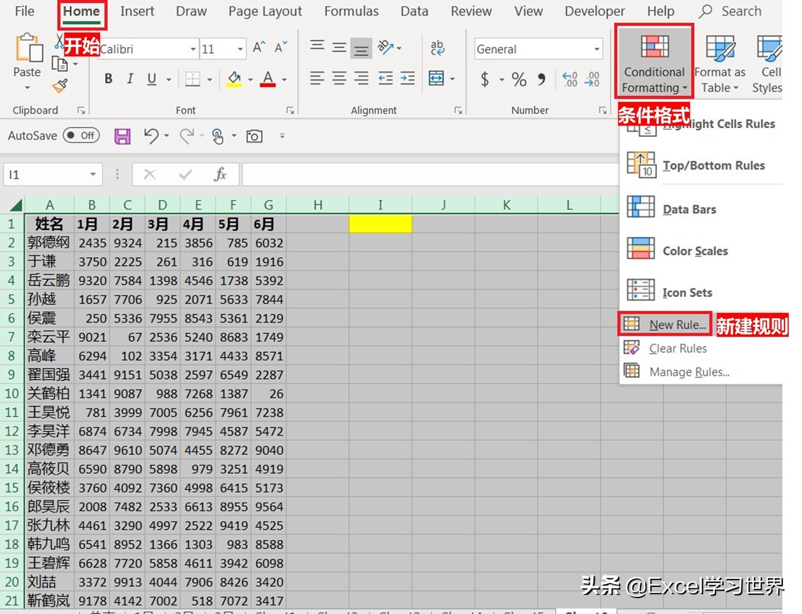Click the Decrease Decimal icon
The width and height of the screenshot is (802, 614).
tap(592, 80)
